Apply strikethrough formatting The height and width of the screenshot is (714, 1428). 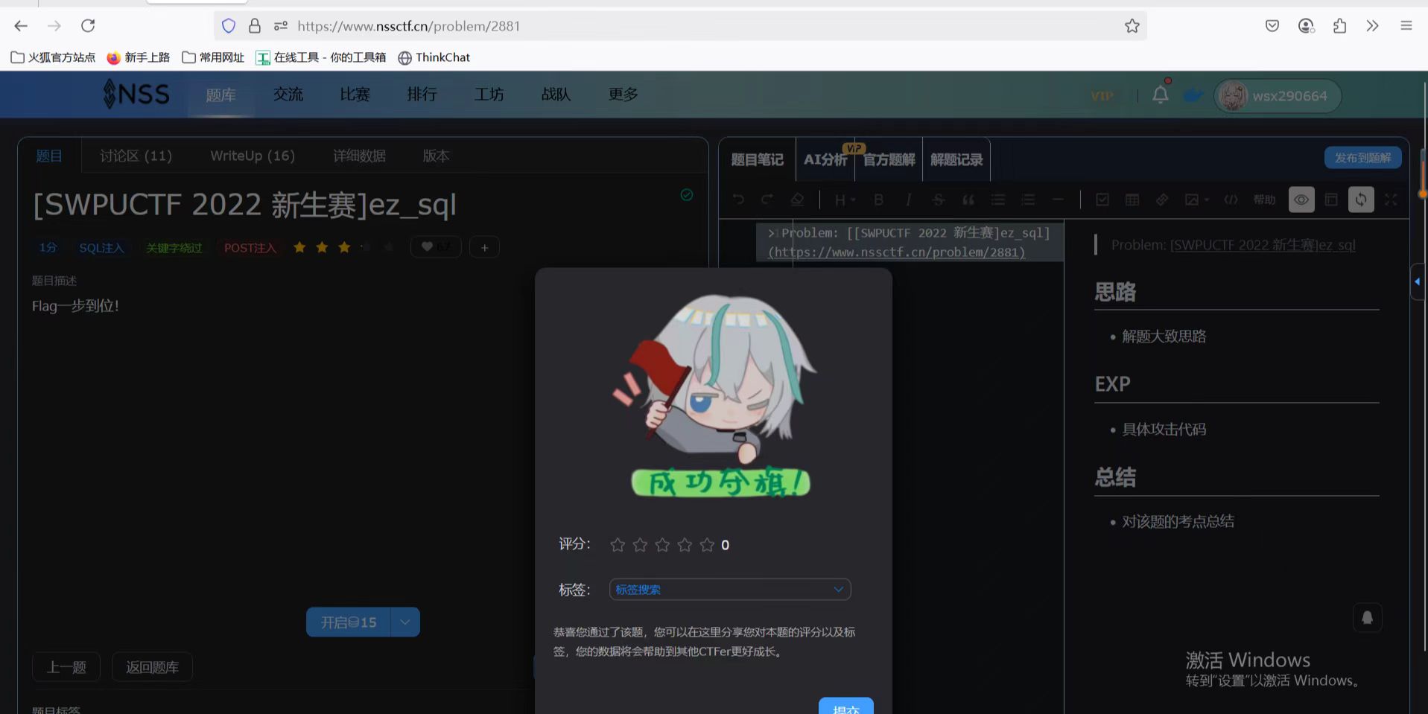[938, 200]
